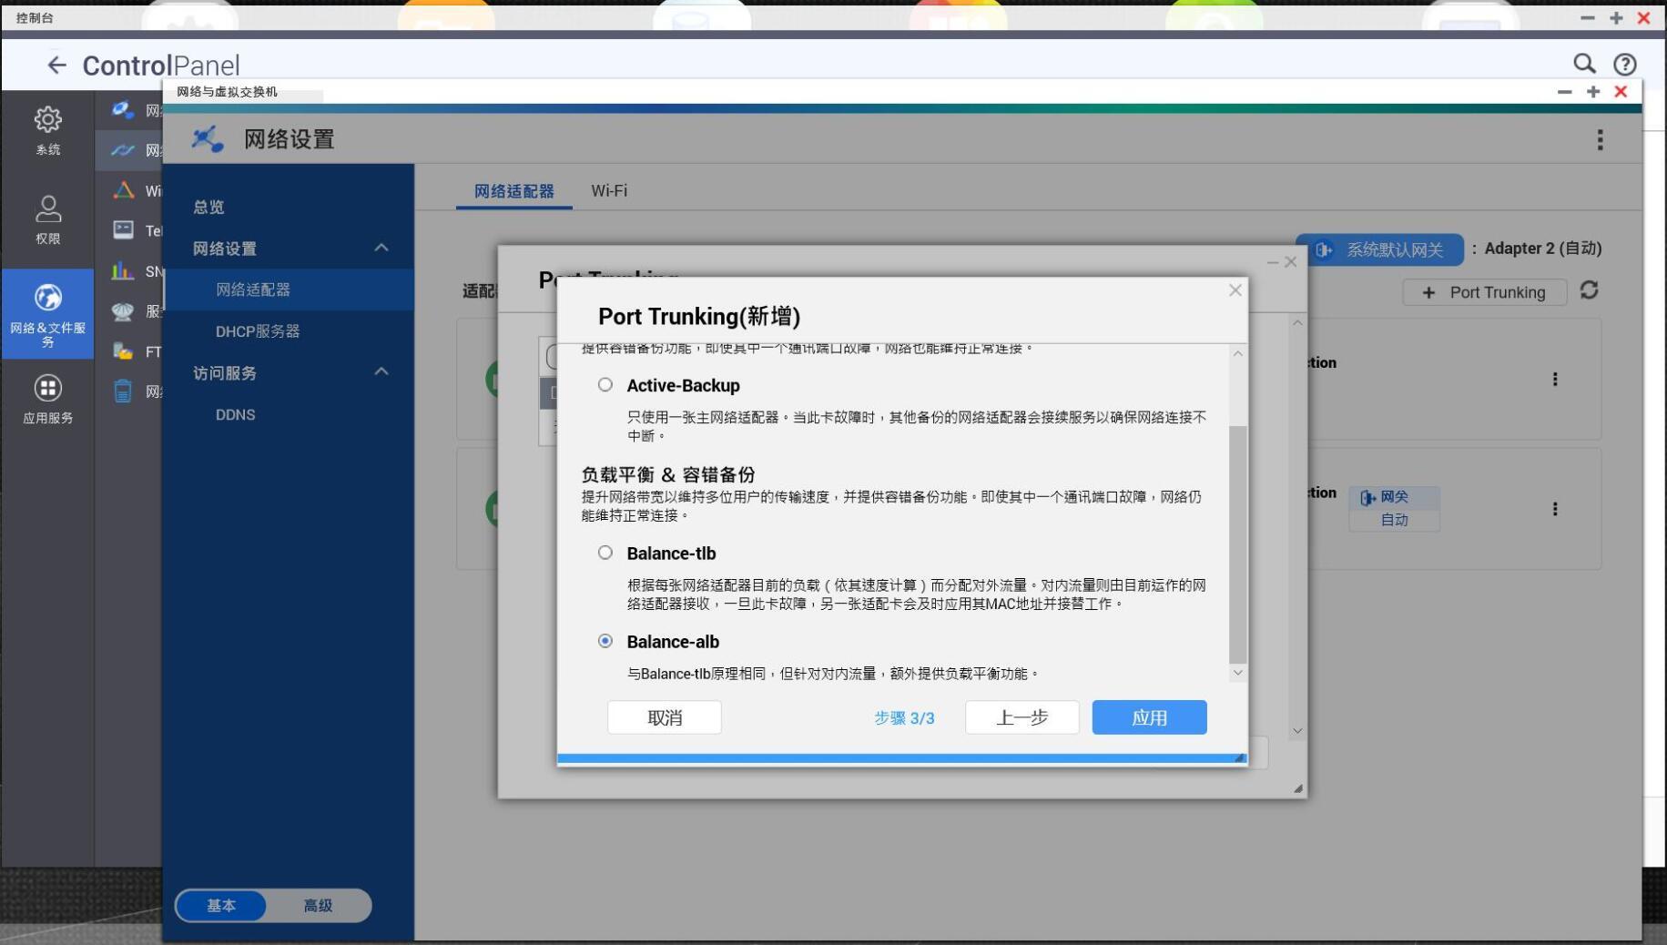1667x945 pixels.
Task: Open the three-dot menu in 网络设置 header
Action: pos(1600,139)
